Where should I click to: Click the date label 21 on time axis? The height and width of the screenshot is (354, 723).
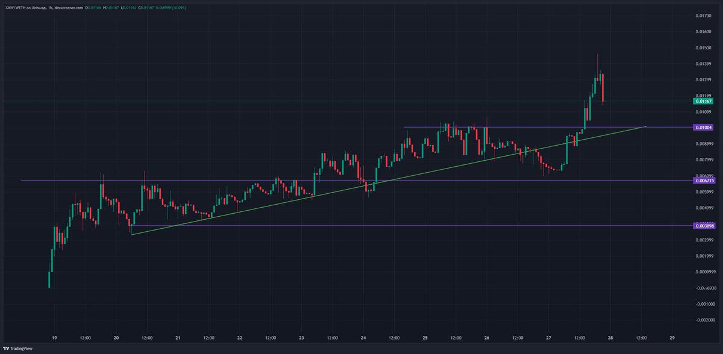[x=178, y=338]
